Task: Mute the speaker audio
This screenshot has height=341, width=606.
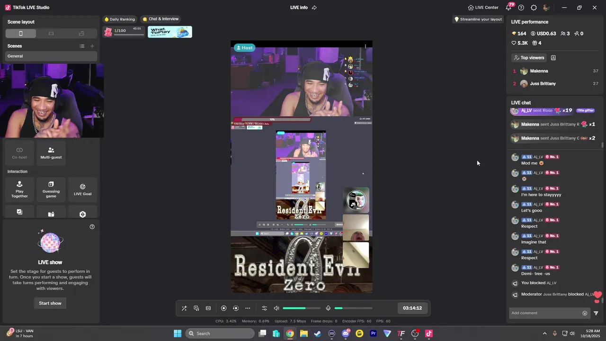Action: click(276, 308)
